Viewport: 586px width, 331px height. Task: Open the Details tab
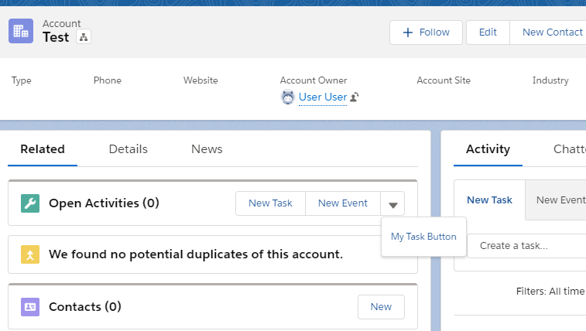[x=128, y=149]
